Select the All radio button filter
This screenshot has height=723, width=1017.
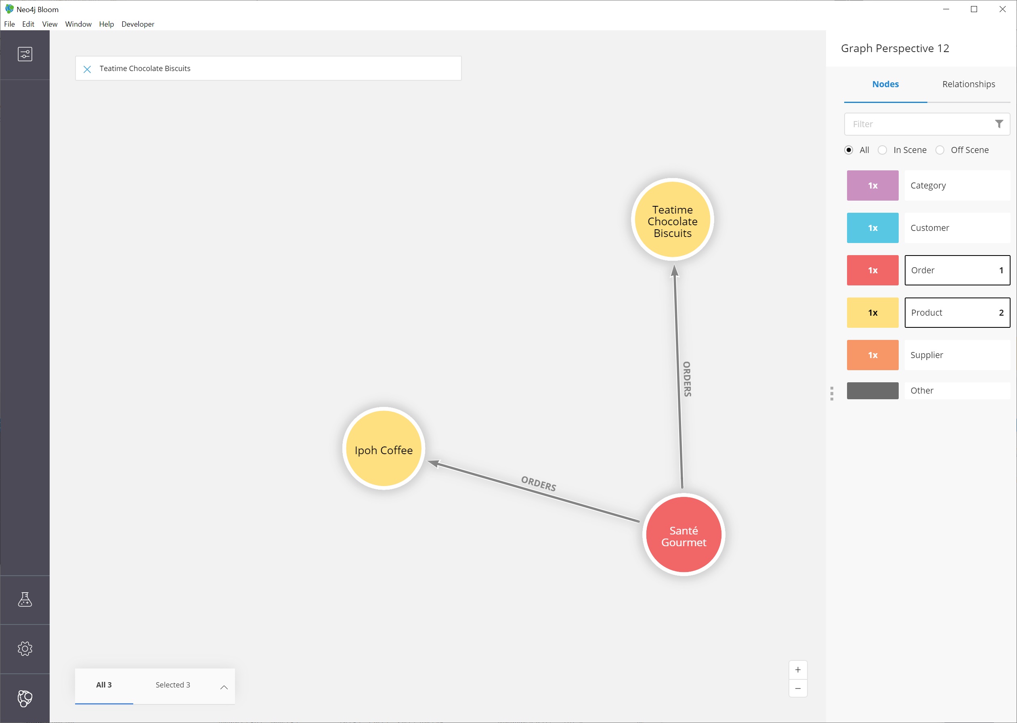coord(849,149)
